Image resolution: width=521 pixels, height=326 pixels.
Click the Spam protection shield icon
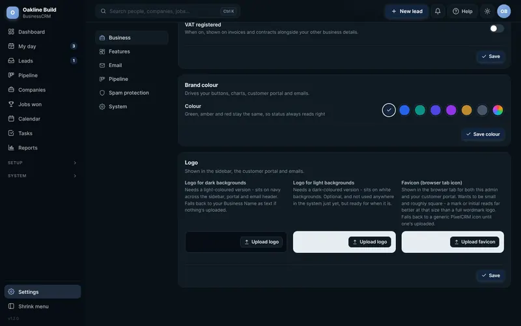point(102,93)
